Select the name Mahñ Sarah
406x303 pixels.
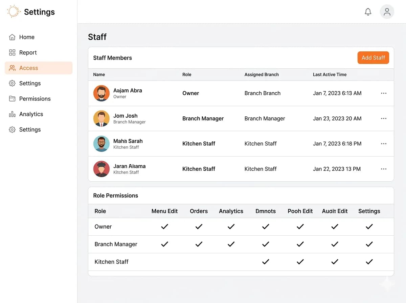pos(128,141)
